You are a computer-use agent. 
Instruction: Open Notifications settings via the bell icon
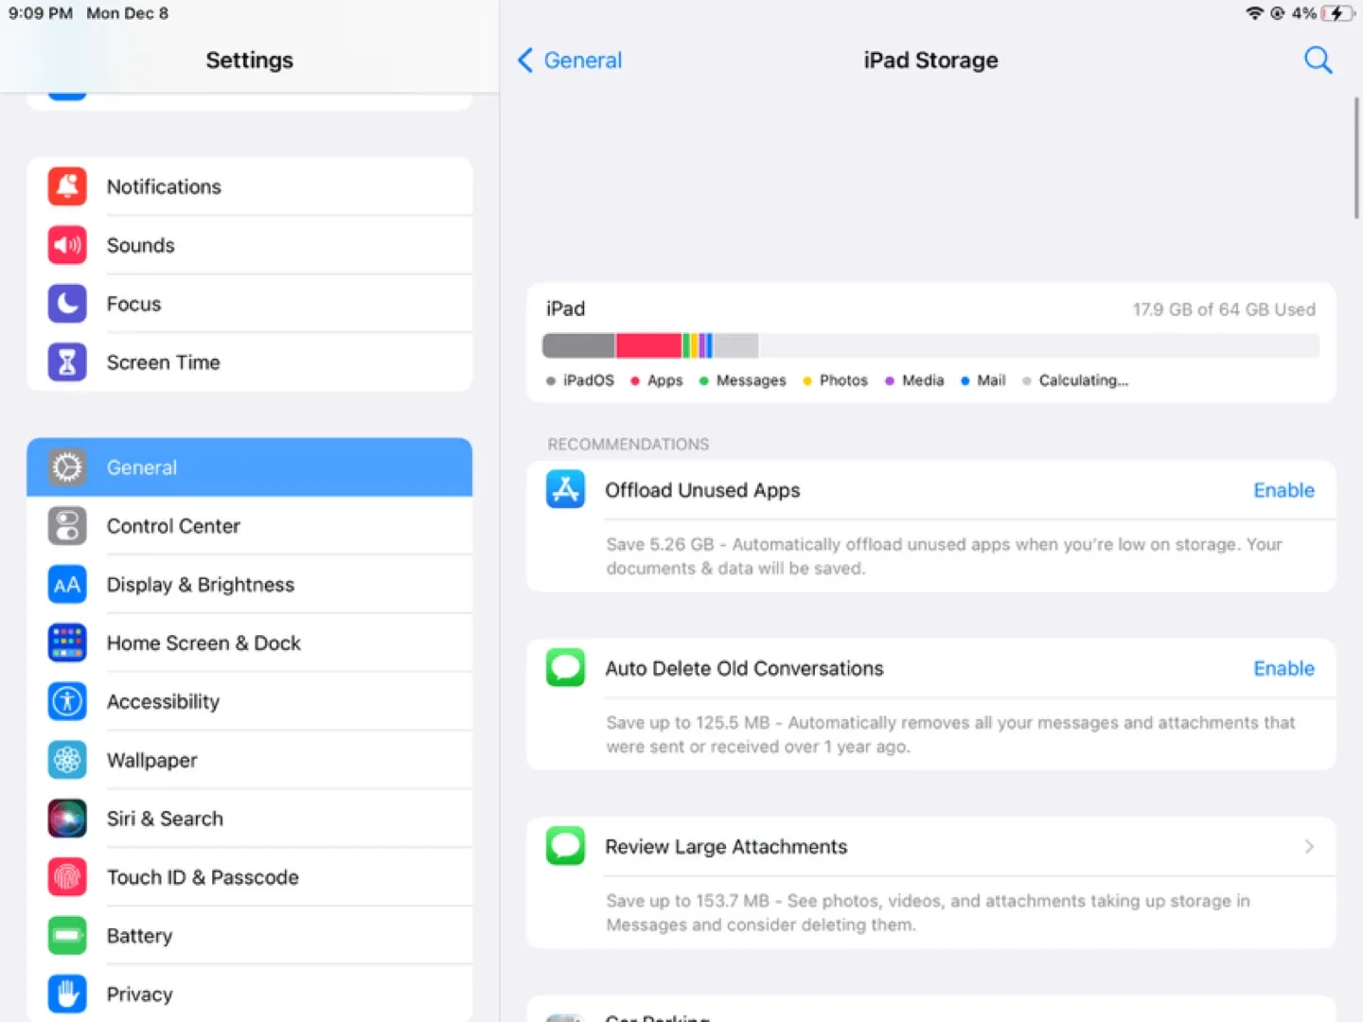[66, 186]
